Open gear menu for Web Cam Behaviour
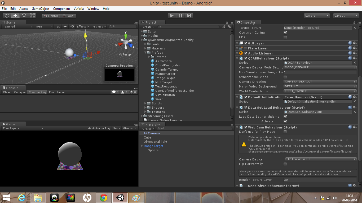362x203 pixels. point(355,127)
